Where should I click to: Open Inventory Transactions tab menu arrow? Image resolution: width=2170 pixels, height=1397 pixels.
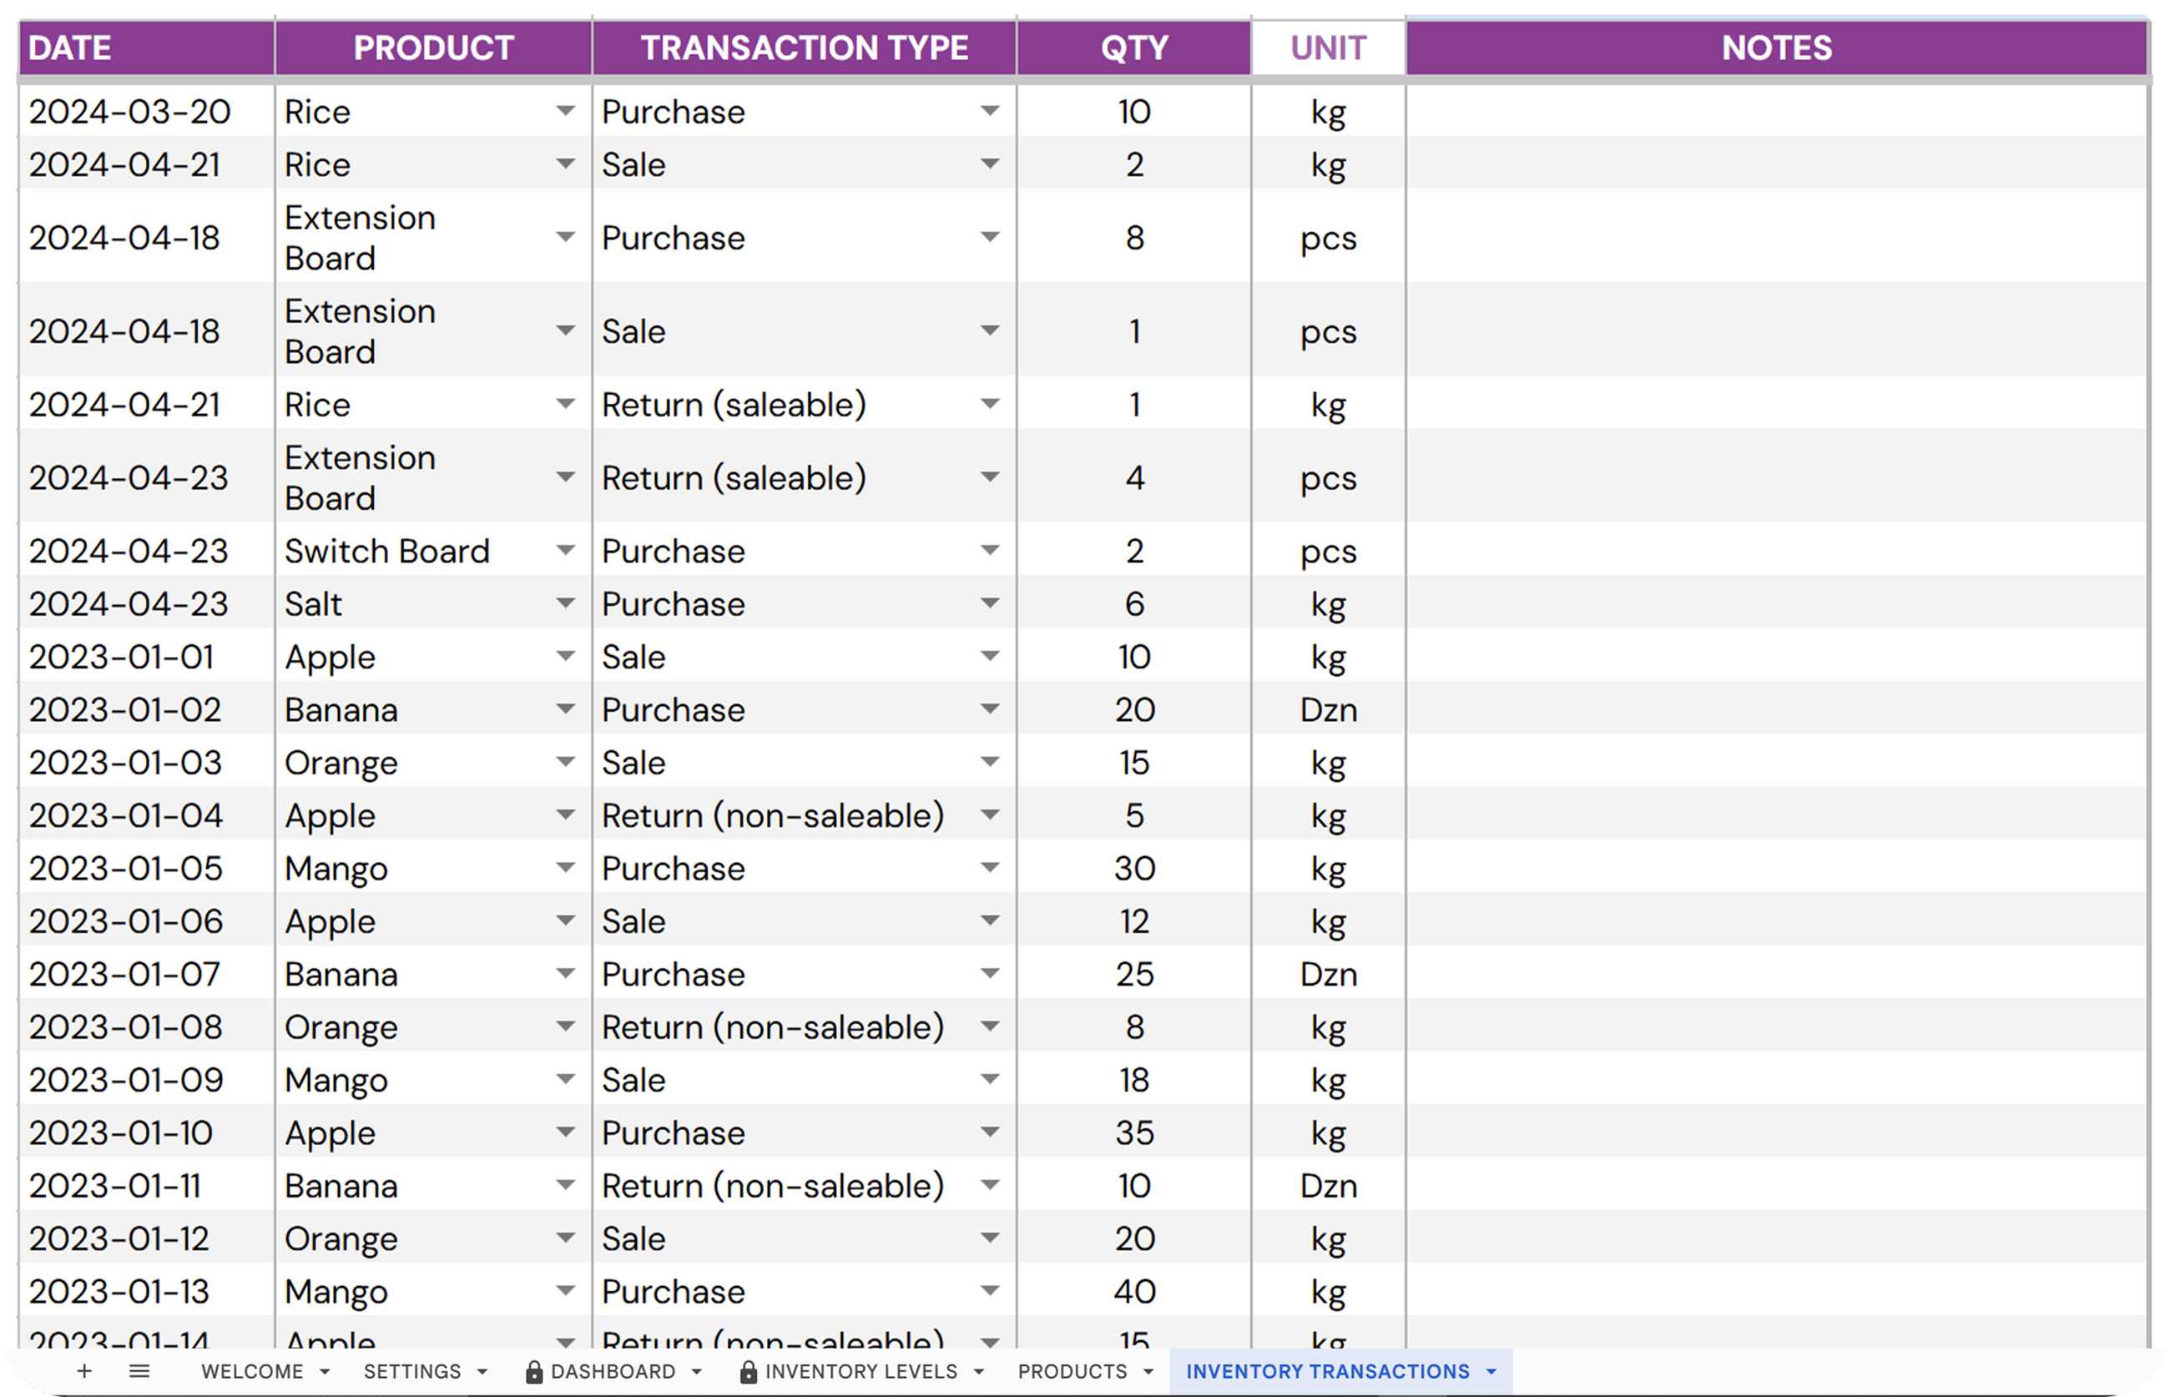tap(1491, 1372)
